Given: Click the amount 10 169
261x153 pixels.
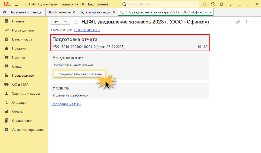Looking at the screenshot, I should 202,47.
